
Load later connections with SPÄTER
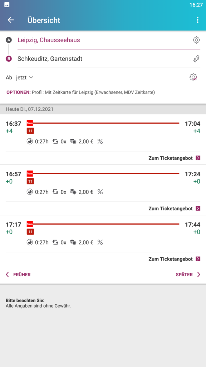tap(188, 275)
